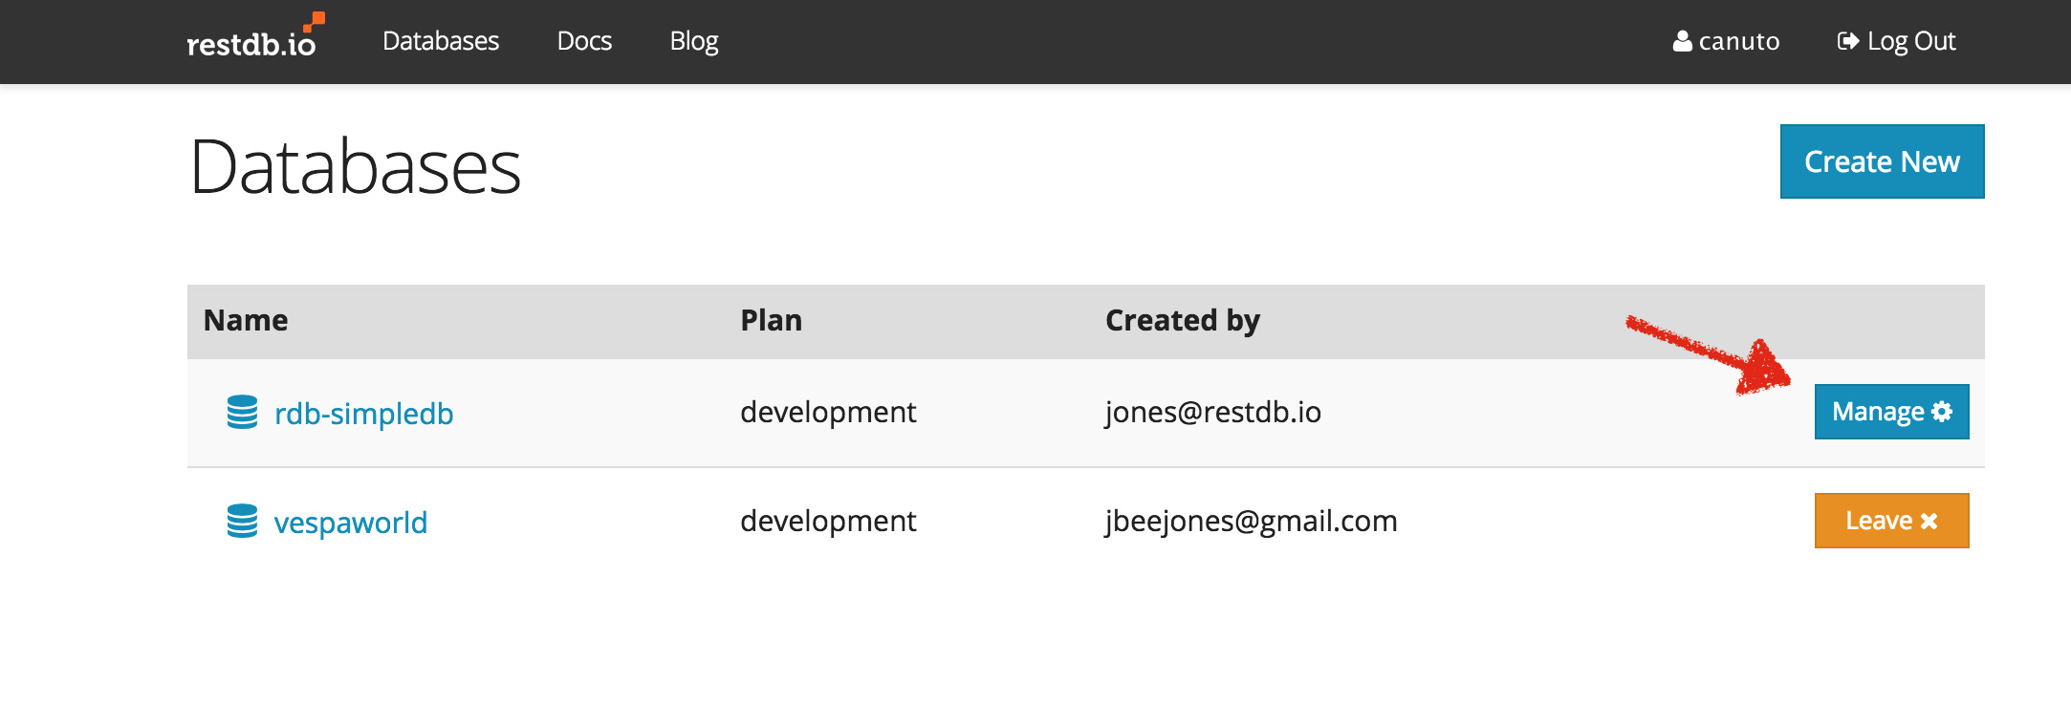
Task: Manage the rdb-simpledb database
Action: click(x=1891, y=412)
